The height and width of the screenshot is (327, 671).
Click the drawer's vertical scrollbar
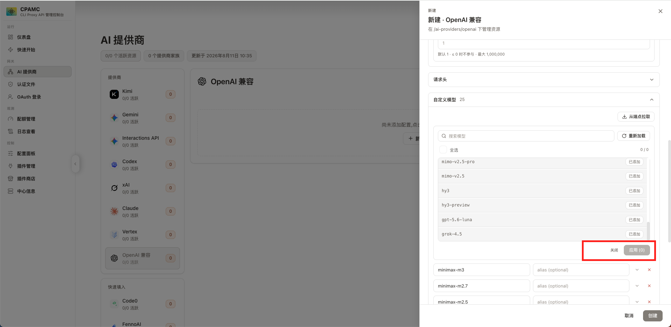tap(669, 191)
